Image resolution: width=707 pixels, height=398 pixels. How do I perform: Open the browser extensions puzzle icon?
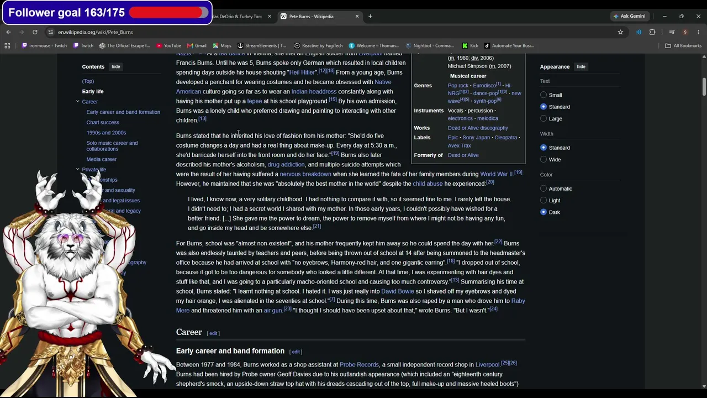pyautogui.click(x=652, y=32)
